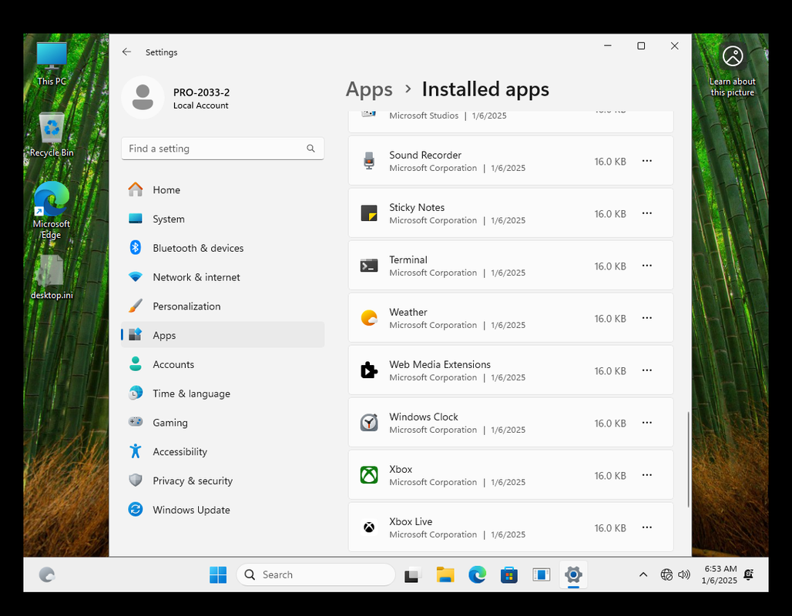
Task: Click the magnifier icon in Find a setting
Action: [x=310, y=149]
